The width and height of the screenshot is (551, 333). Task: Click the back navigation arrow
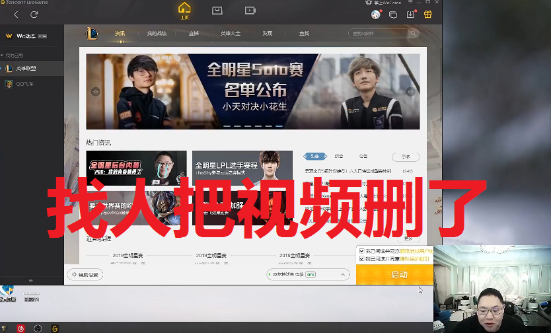tap(16, 14)
